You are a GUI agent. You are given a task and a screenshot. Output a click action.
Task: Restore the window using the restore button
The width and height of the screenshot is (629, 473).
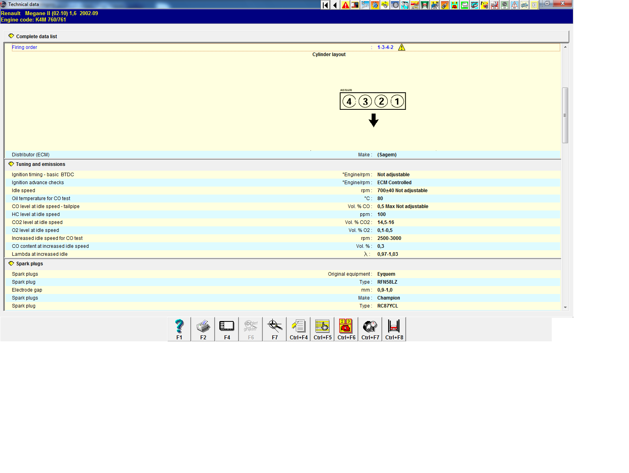pyautogui.click(x=547, y=3)
